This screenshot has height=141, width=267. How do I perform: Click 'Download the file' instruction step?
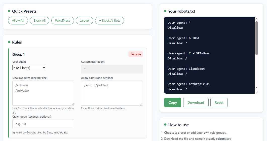pyautogui.click(x=198, y=139)
